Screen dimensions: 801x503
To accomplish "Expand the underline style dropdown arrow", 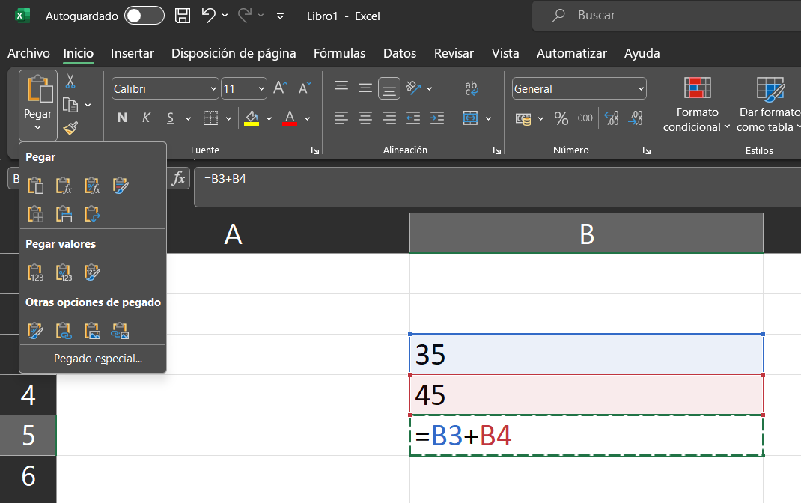I will pyautogui.click(x=188, y=118).
